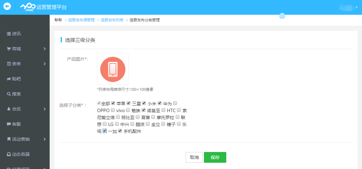Image resolution: width=362 pixels, height=169 pixels.
Task: Click the 客服 chat bubble icon
Action: (9, 124)
